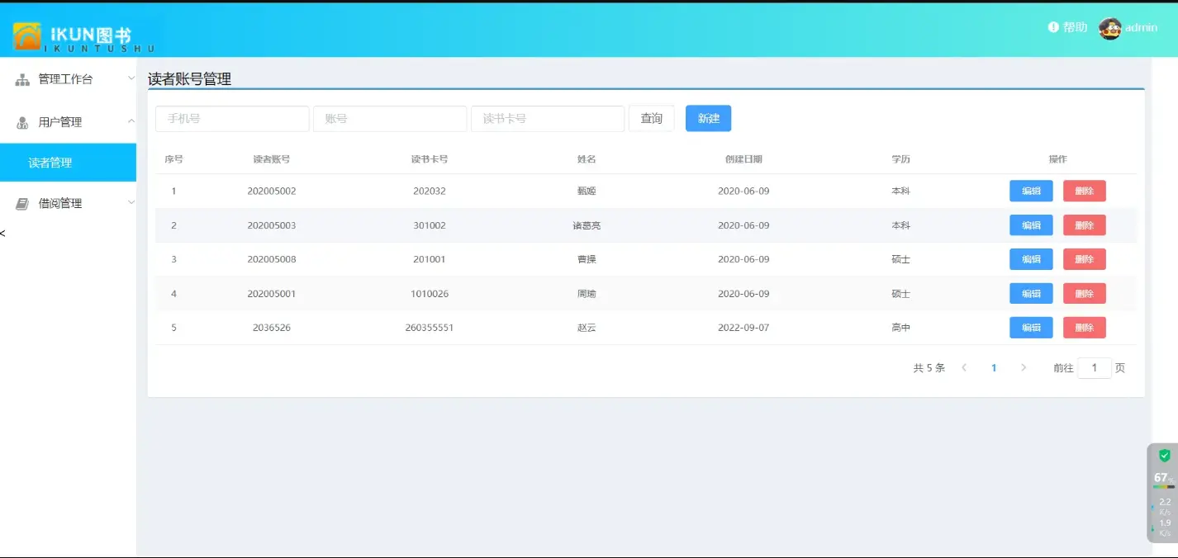Click the green shield security widget icon
This screenshot has width=1178, height=558.
pos(1164,455)
